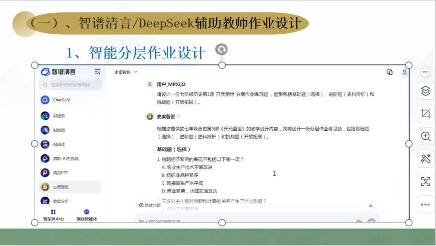Click answer option D. 商业繁荣，水陆交通发达

pos(189,191)
